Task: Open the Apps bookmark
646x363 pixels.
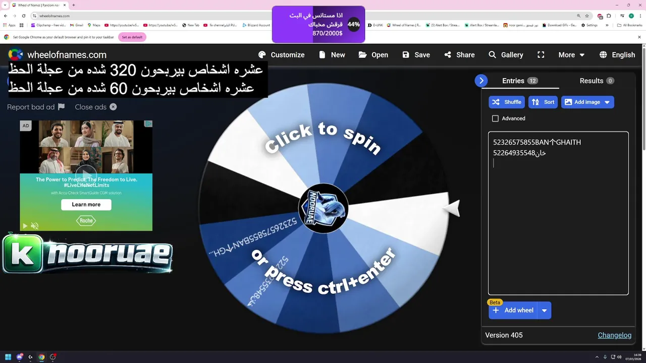Action: tap(9, 25)
